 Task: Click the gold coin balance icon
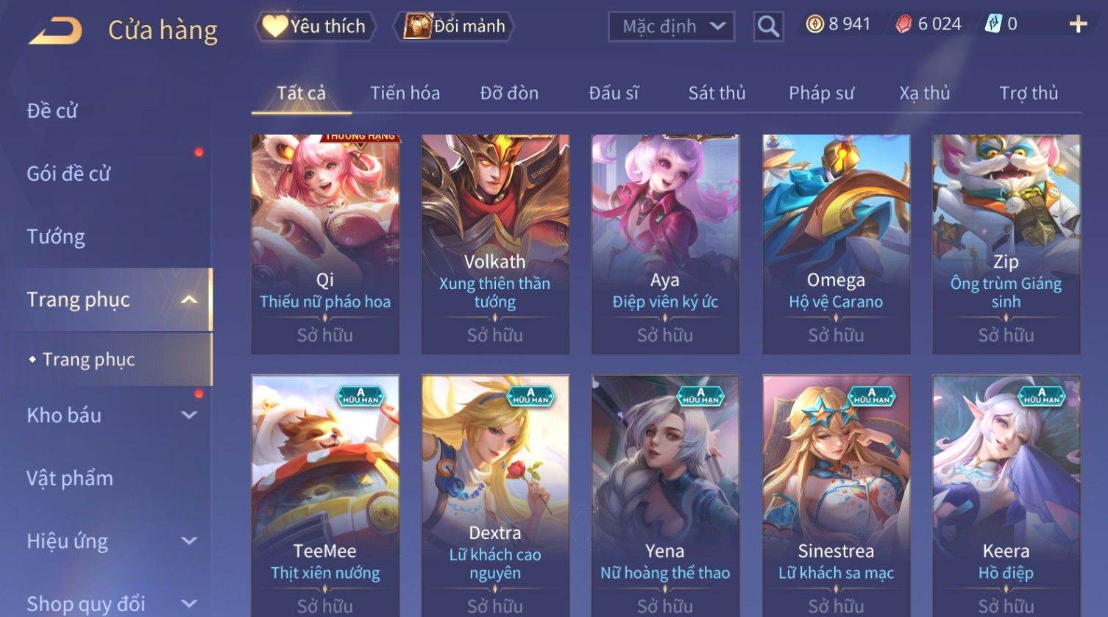814,24
